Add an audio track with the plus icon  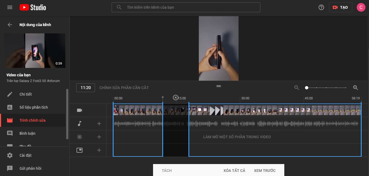pos(99,124)
